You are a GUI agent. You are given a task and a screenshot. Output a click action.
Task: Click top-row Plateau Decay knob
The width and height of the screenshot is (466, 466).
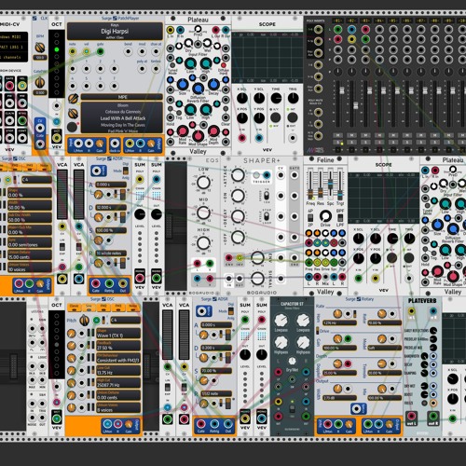(x=213, y=85)
